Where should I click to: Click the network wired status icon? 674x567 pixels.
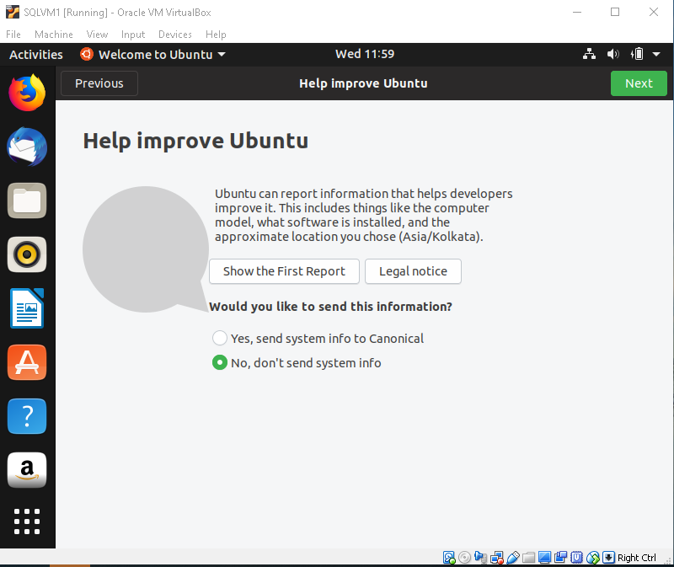[589, 54]
